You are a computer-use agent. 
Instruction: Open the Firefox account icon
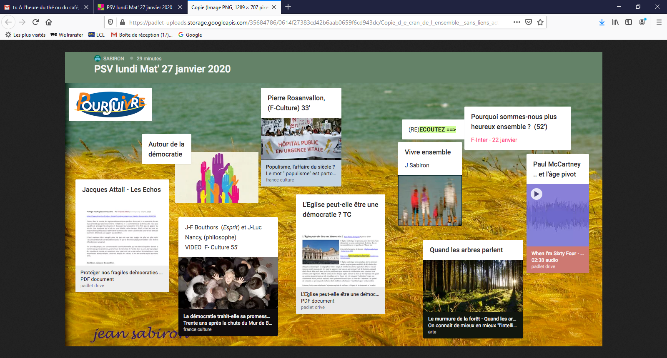(642, 22)
